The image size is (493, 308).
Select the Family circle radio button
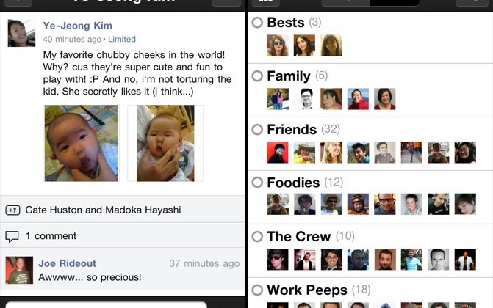[257, 76]
